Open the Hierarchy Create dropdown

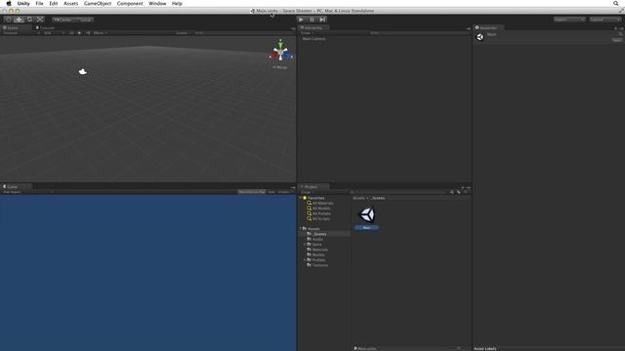307,33
